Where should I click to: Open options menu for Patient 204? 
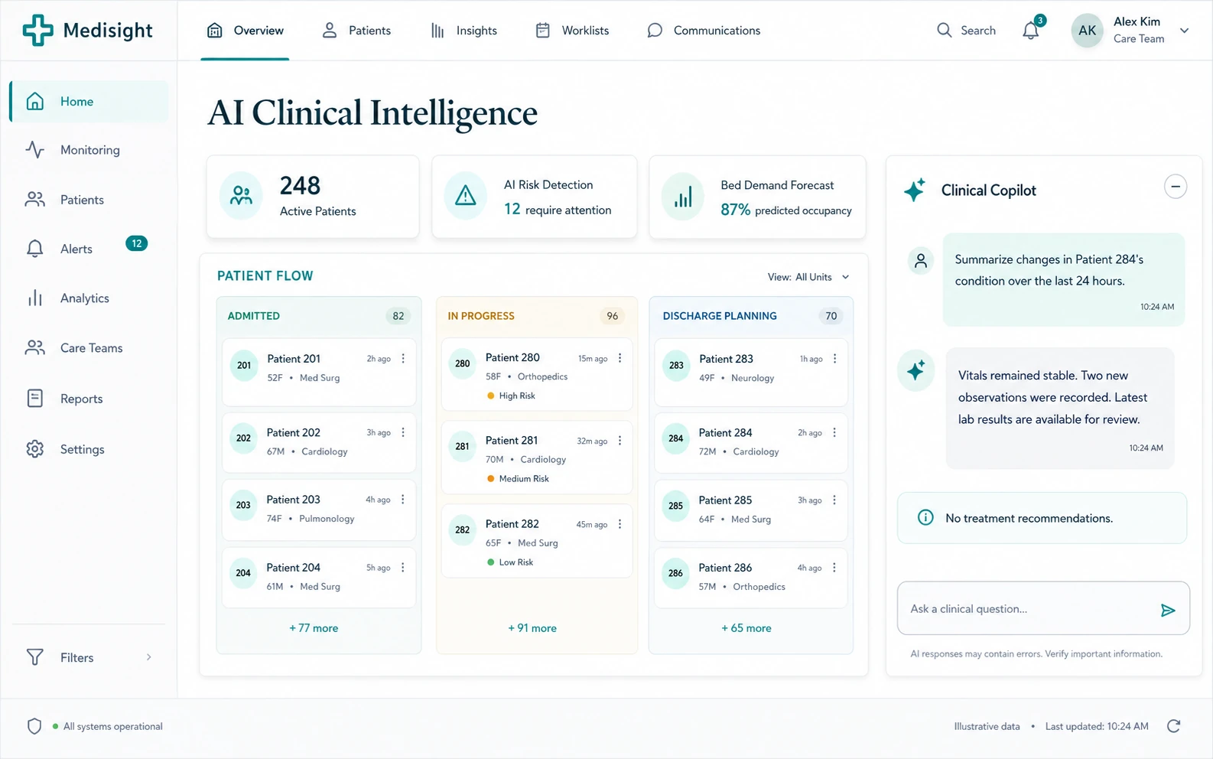coord(403,567)
